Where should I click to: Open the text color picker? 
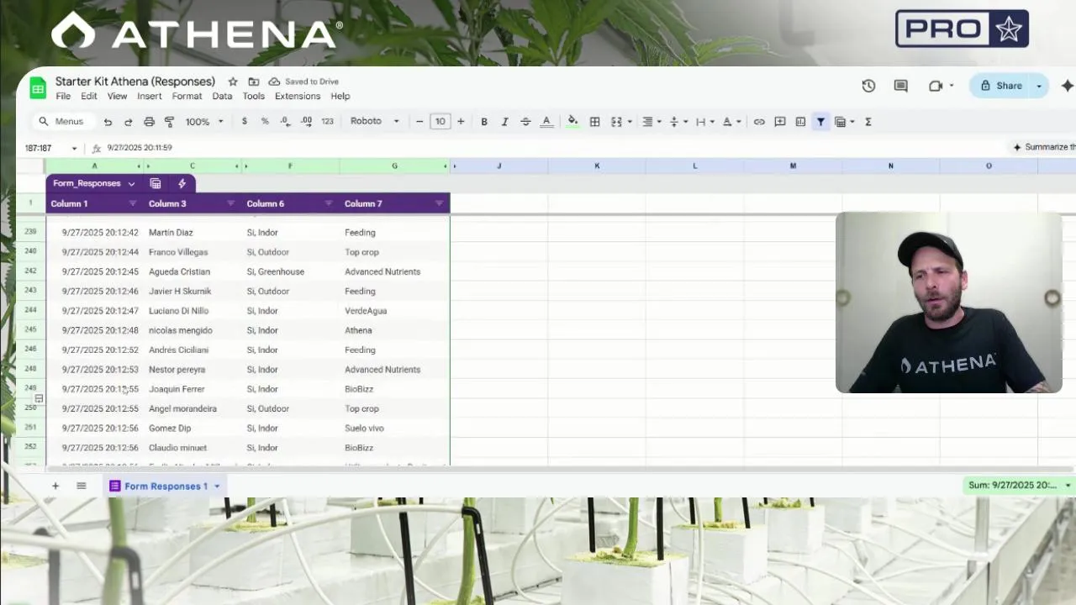click(x=546, y=122)
